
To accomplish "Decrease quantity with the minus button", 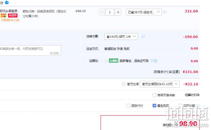I will pos(102,12).
